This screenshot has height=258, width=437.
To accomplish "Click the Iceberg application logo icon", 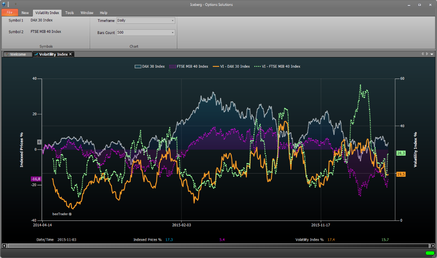I will point(4,4).
